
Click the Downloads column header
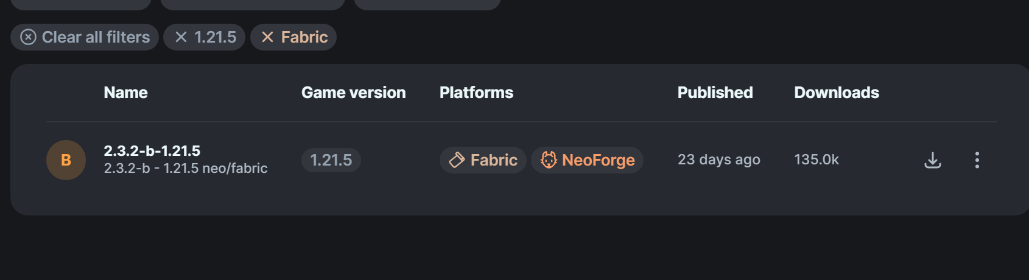836,93
